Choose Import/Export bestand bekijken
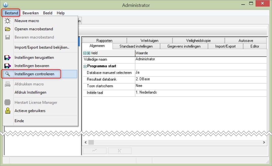The width and height of the screenshot is (272, 166). click(42, 47)
